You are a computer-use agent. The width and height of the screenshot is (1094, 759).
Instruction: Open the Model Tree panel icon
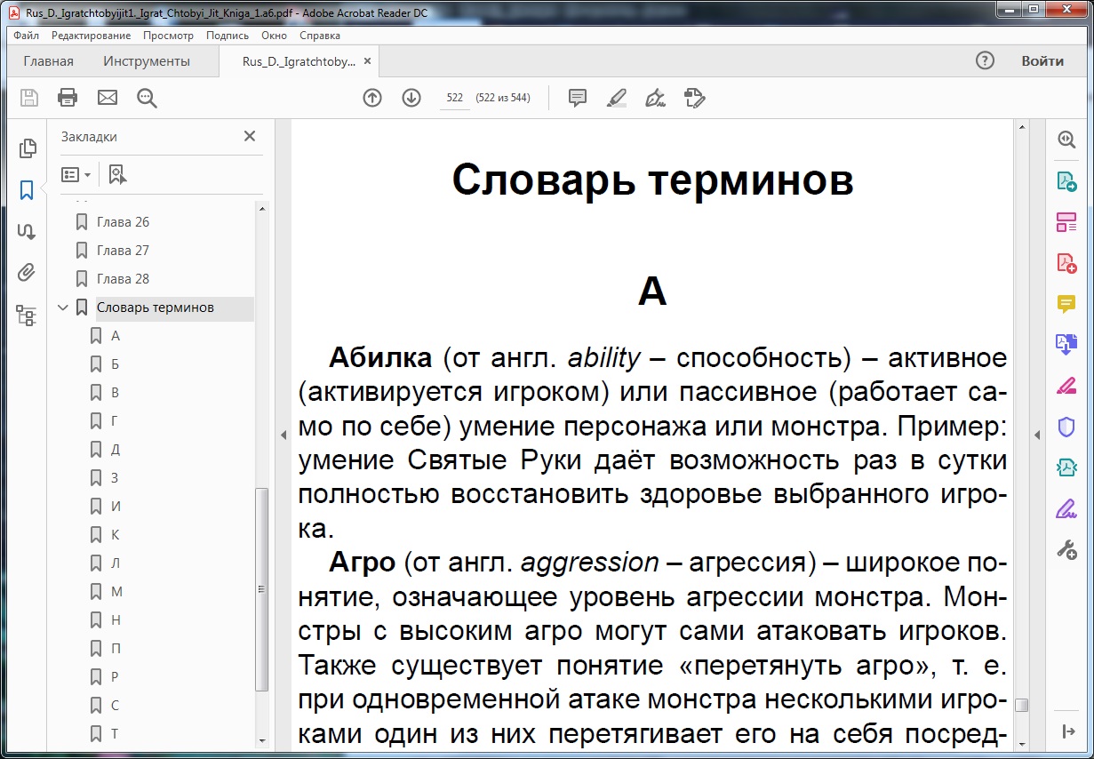point(27,315)
